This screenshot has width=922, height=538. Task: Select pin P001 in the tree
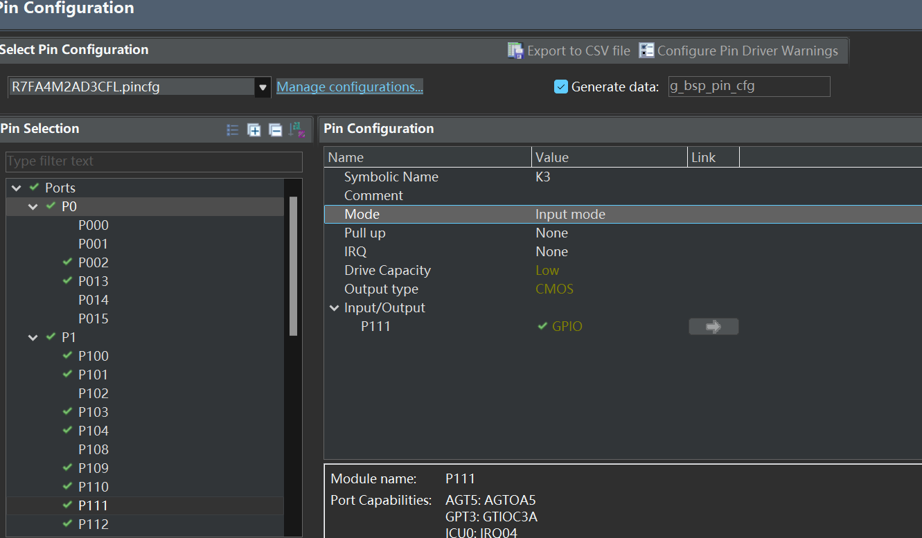[93, 244]
